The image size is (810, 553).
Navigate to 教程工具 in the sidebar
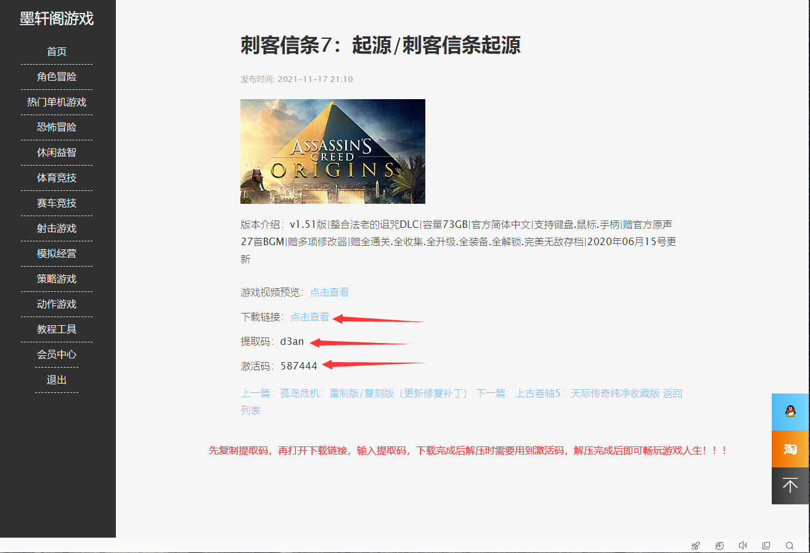pos(57,329)
